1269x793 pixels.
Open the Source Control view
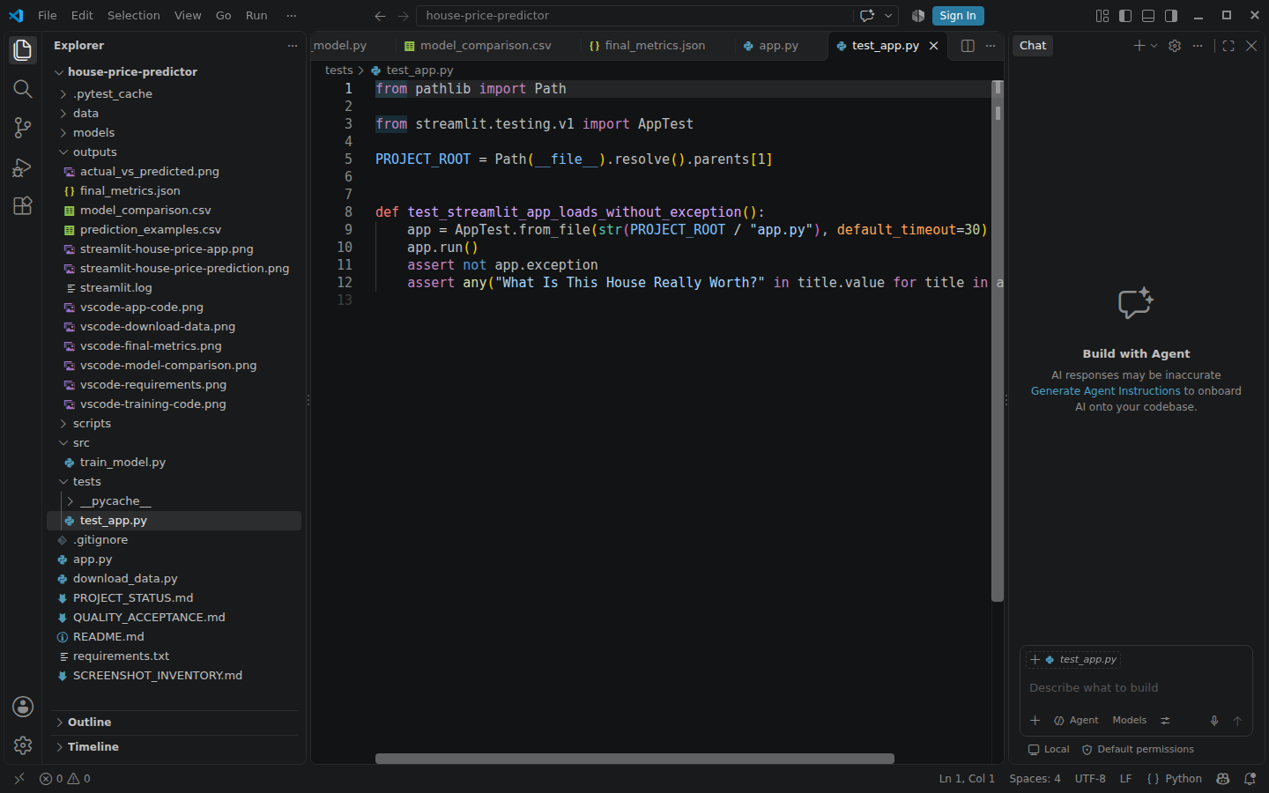[x=23, y=128]
